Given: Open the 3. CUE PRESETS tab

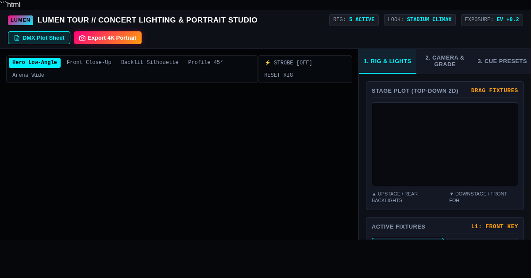Looking at the screenshot, I should [x=502, y=61].
